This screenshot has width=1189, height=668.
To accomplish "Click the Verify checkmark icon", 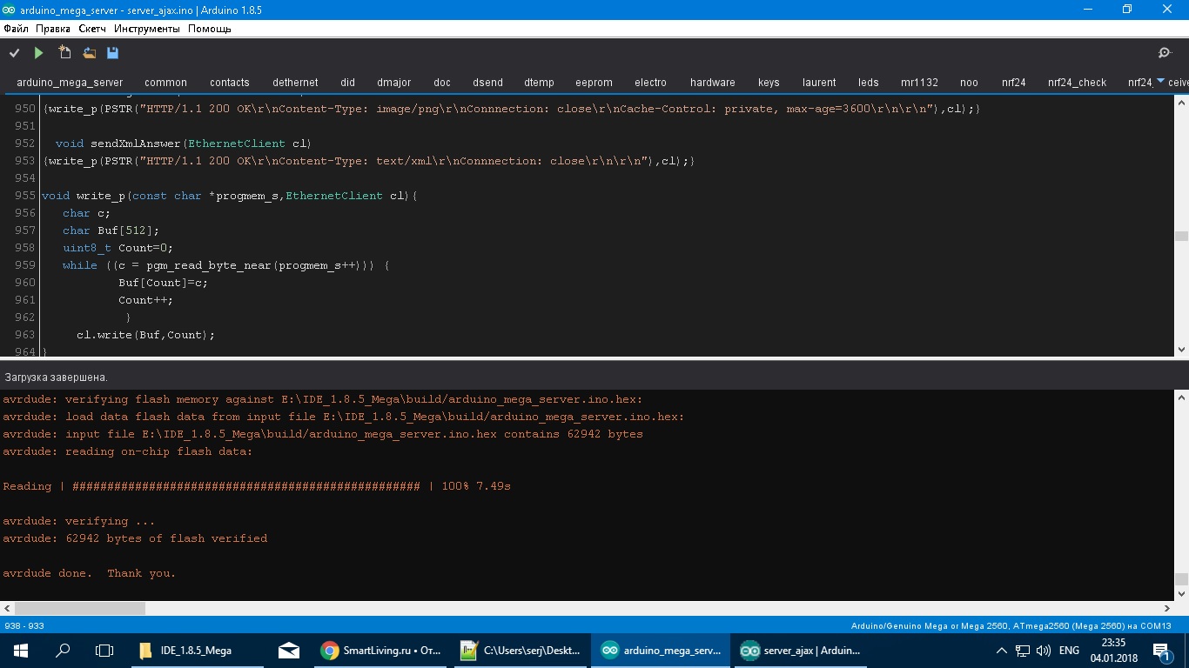I will (x=14, y=53).
